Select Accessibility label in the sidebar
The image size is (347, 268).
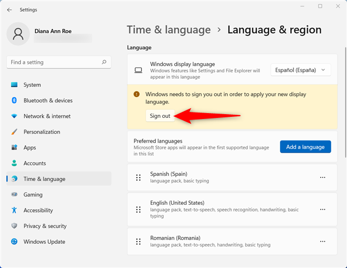[38, 210]
